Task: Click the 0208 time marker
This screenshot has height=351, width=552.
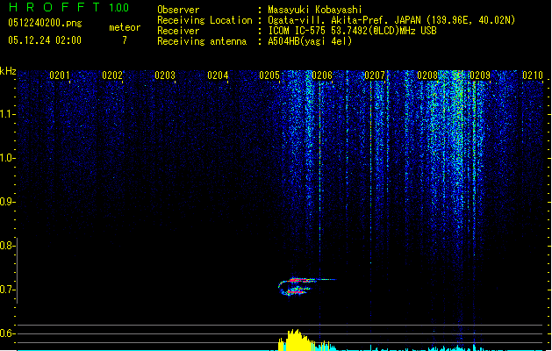Action: 427,75
